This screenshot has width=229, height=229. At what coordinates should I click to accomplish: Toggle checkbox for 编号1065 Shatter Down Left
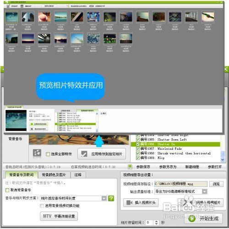click(x=137, y=140)
